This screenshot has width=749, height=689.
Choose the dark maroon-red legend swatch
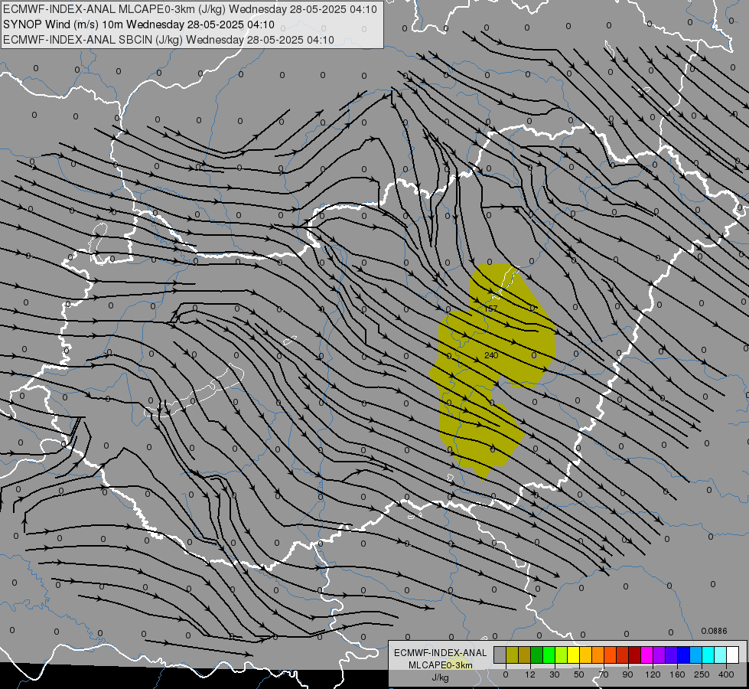(x=635, y=655)
